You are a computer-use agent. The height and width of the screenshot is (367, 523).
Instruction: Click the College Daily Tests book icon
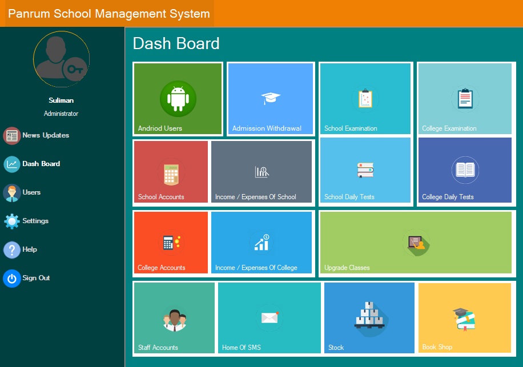pos(464,170)
